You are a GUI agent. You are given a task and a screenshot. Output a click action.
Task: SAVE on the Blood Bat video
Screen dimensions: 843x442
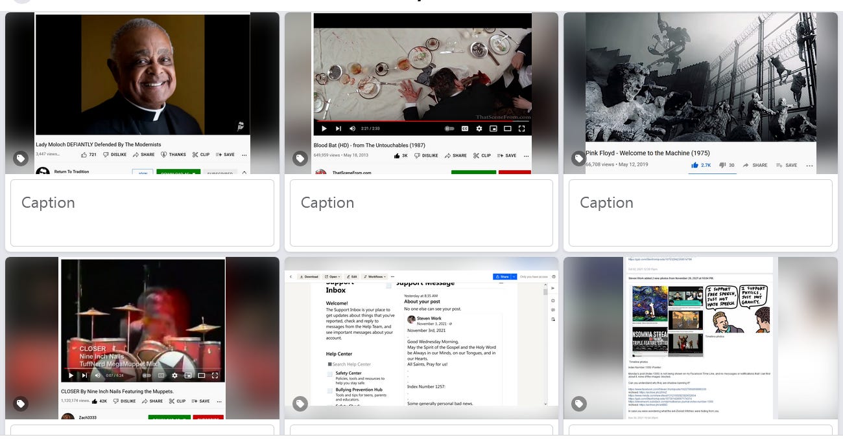506,155
